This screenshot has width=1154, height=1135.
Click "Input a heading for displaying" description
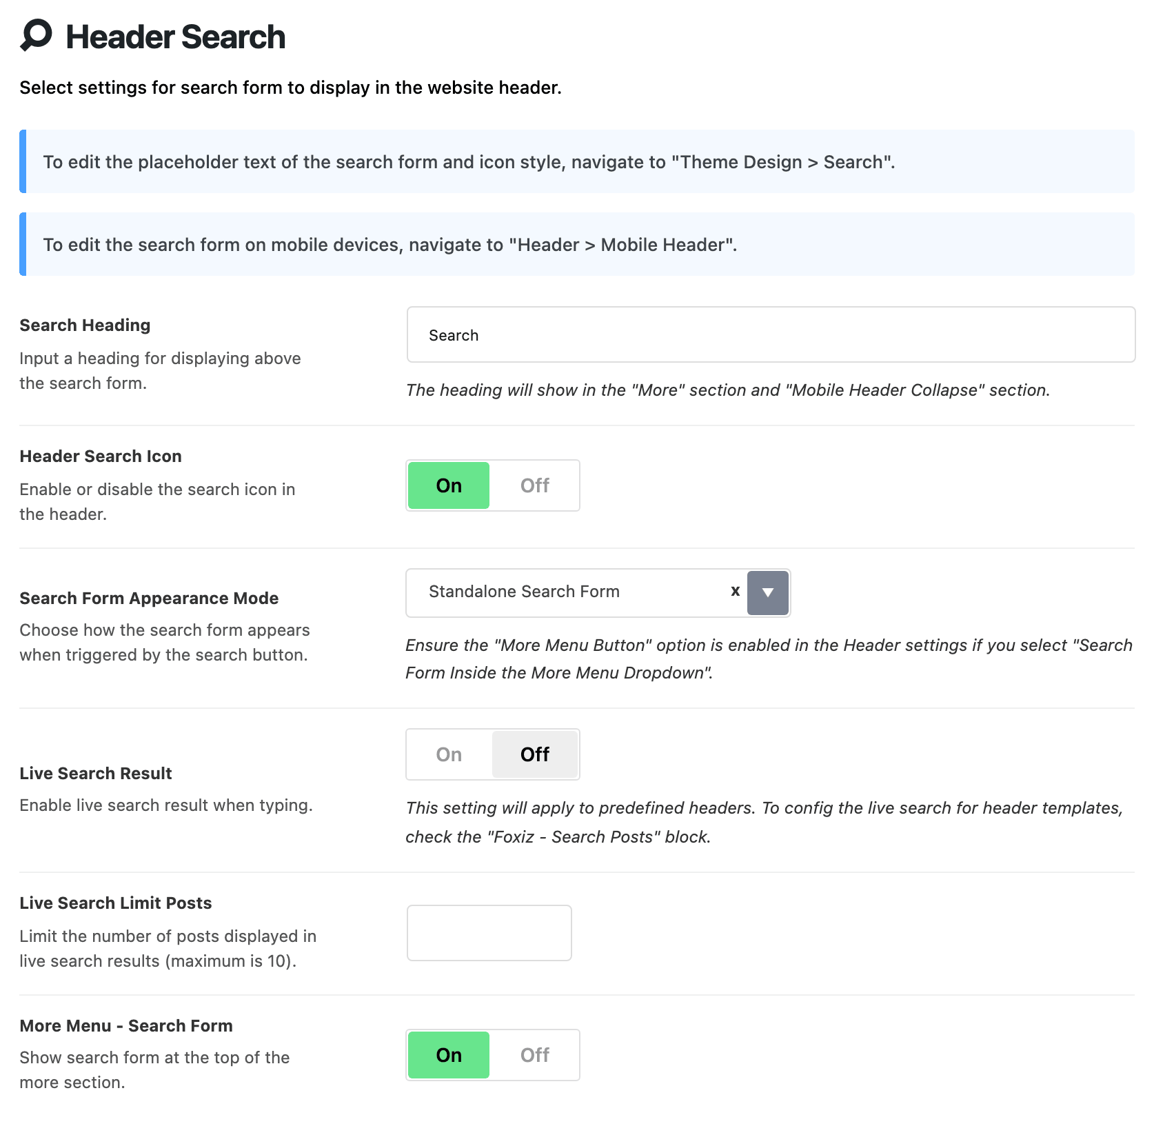(x=160, y=370)
